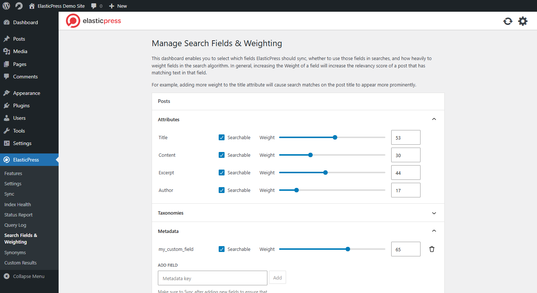The width and height of the screenshot is (537, 293).
Task: Open the Query Log page
Action: 15,225
